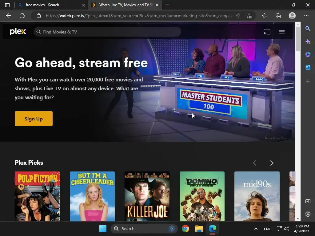Focus the Find Movies & TV search field
This screenshot has width=315, height=236.
coord(107,32)
